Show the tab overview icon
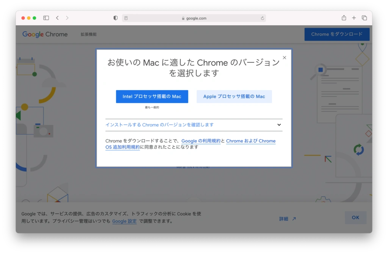The image size is (388, 254). pyautogui.click(x=364, y=18)
